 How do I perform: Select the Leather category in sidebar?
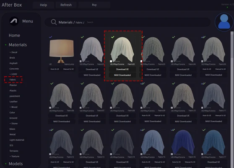pyautogui.click(x=13, y=101)
